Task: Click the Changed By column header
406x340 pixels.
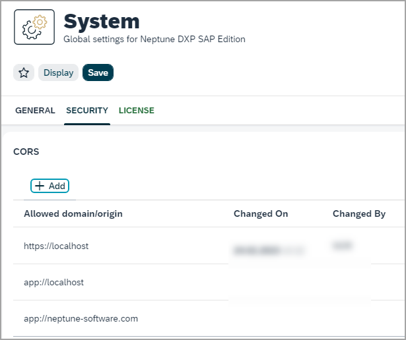Action: 359,214
